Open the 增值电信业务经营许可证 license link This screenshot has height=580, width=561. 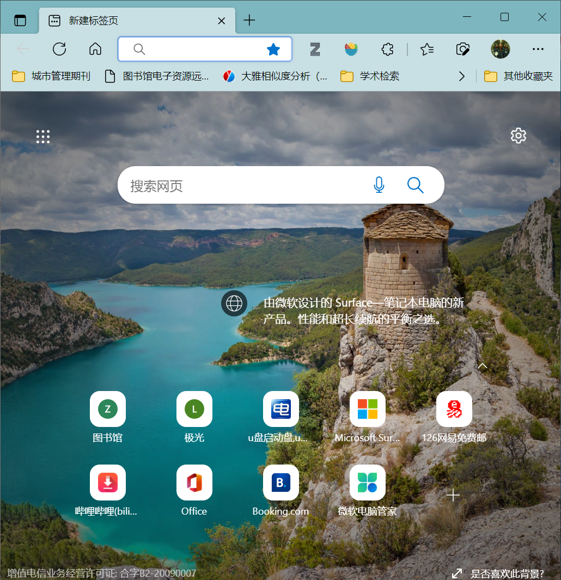point(101,573)
